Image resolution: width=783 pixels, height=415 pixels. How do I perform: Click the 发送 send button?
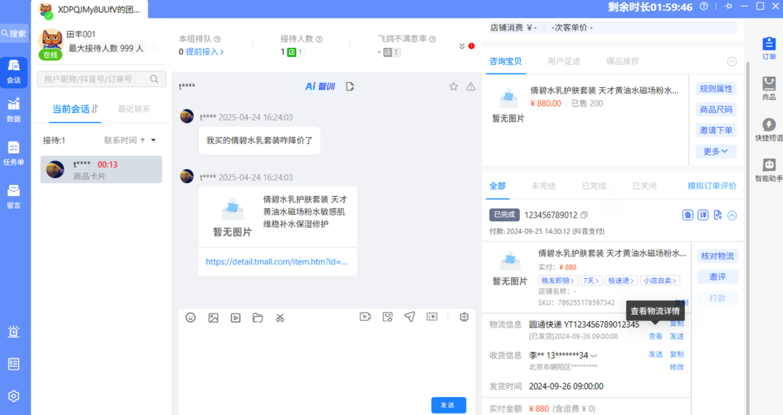(448, 405)
